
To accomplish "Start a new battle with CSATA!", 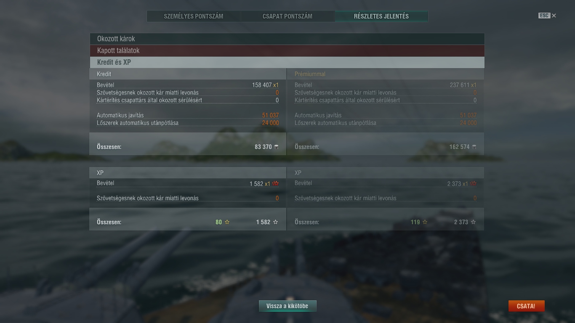I will 526,306.
